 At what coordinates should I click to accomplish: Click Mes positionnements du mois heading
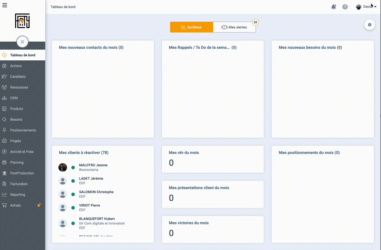[x=309, y=153]
